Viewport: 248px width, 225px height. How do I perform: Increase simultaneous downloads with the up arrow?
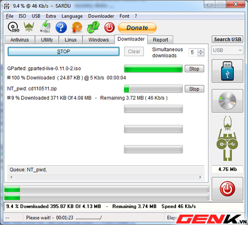pos(201,51)
